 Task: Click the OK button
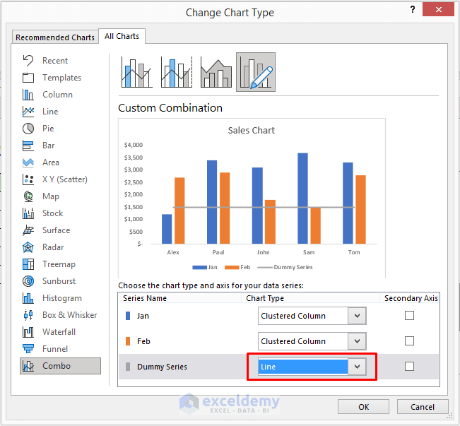click(363, 407)
